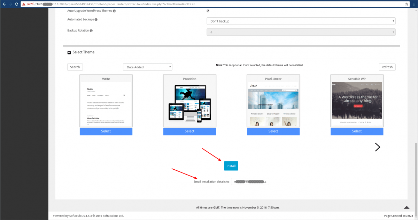Select the Write theme

(106, 131)
